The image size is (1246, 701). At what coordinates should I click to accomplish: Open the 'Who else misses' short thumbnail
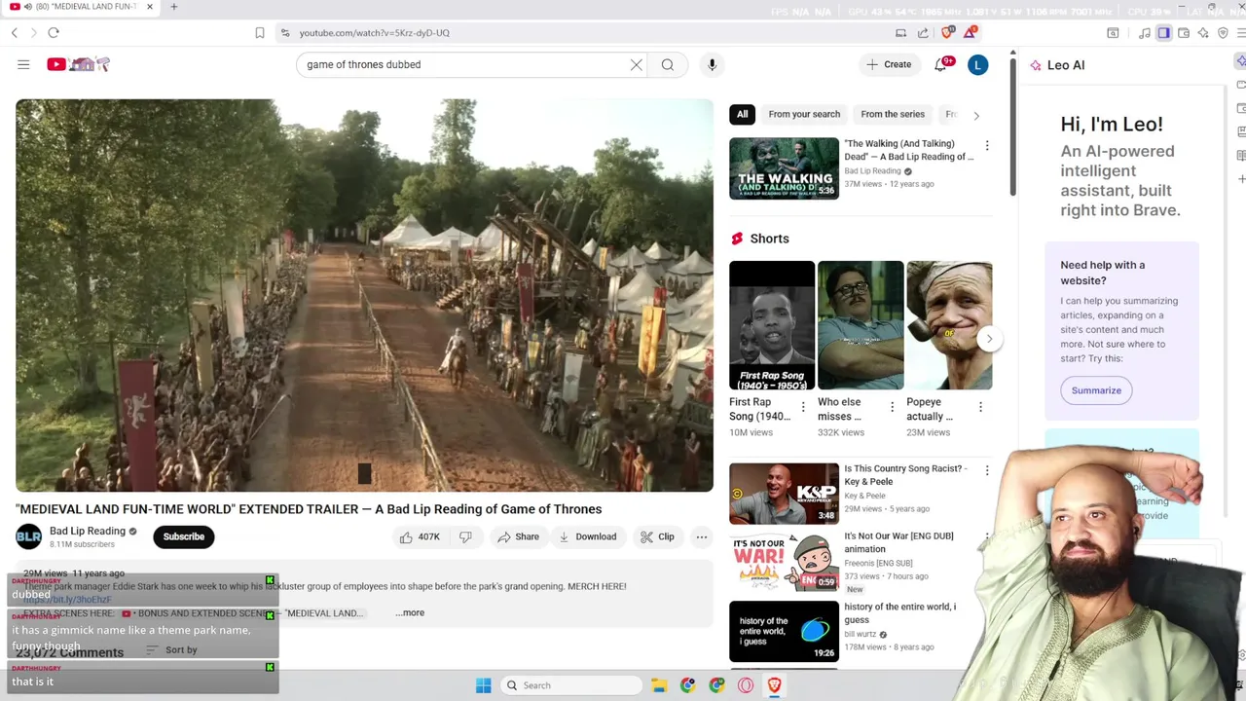click(x=861, y=325)
